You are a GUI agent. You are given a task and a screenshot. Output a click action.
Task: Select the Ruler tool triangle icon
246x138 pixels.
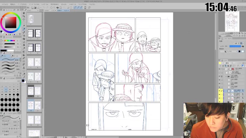[24, 65]
